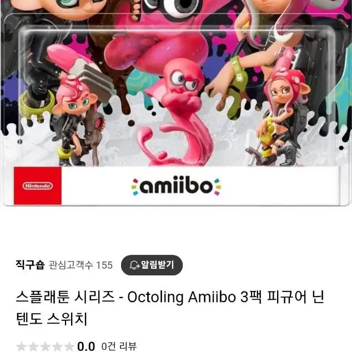This screenshot has width=352, height=352.
Task: Open the 직구숍 store page
Action: 30,264
